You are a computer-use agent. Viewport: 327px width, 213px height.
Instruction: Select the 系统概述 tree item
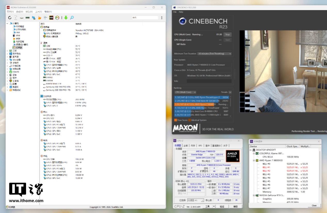pyautogui.click(x=18, y=26)
